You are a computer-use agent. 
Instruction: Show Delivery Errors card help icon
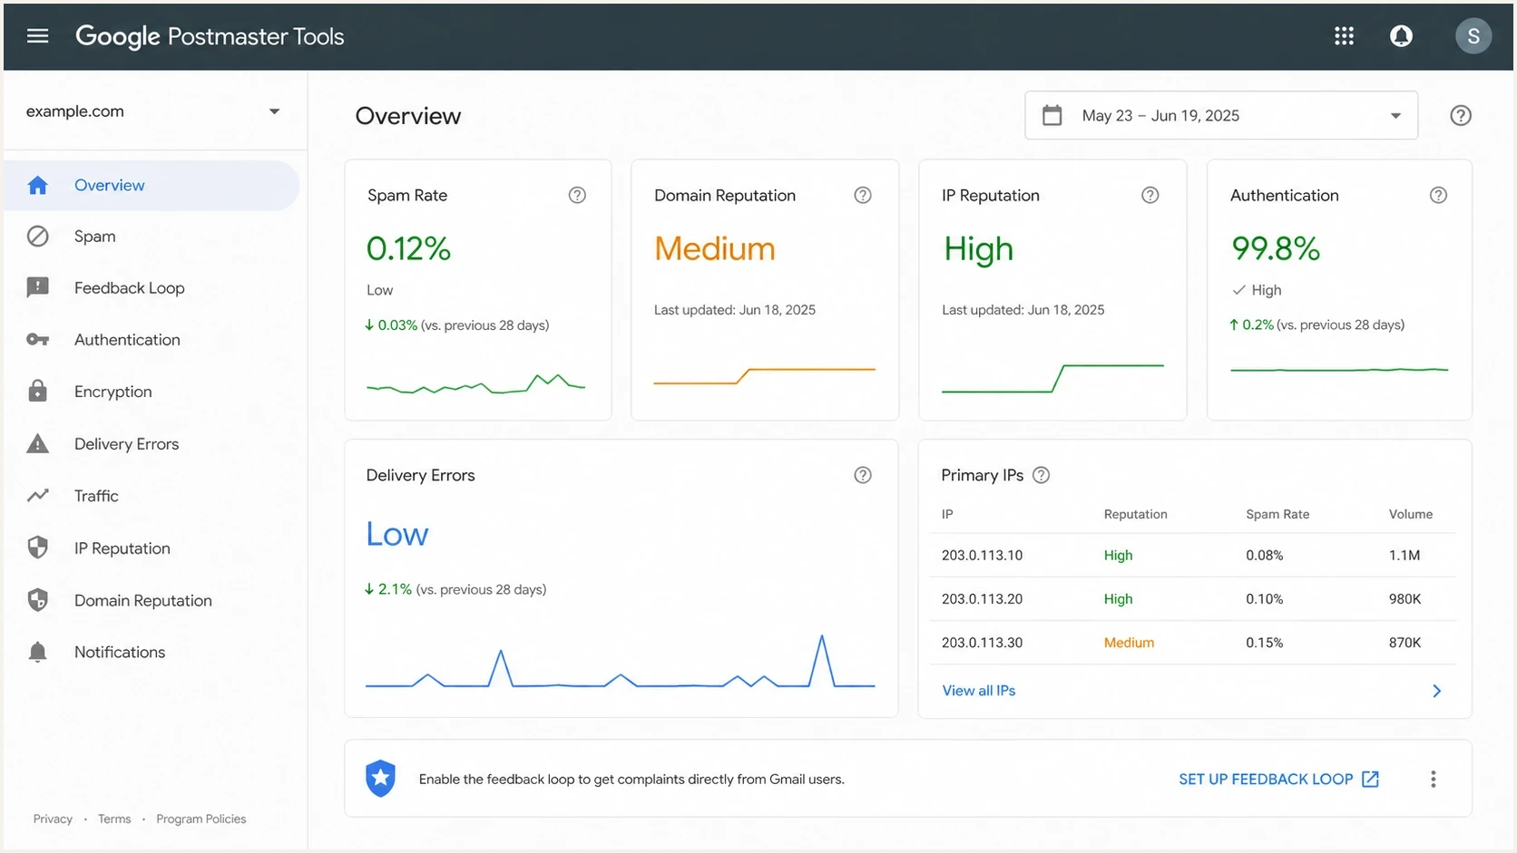click(863, 475)
